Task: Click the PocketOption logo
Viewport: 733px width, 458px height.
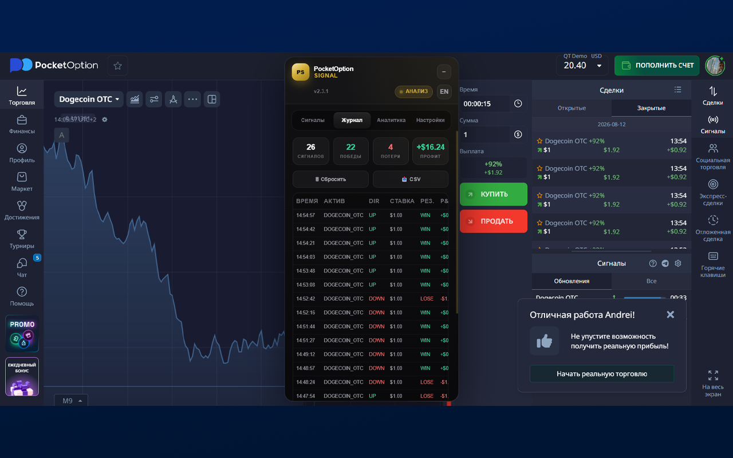Action: click(54, 65)
